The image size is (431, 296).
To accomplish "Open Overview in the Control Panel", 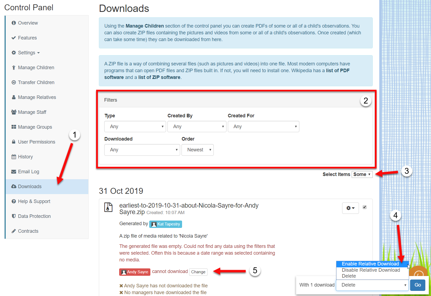I will (x=47, y=23).
